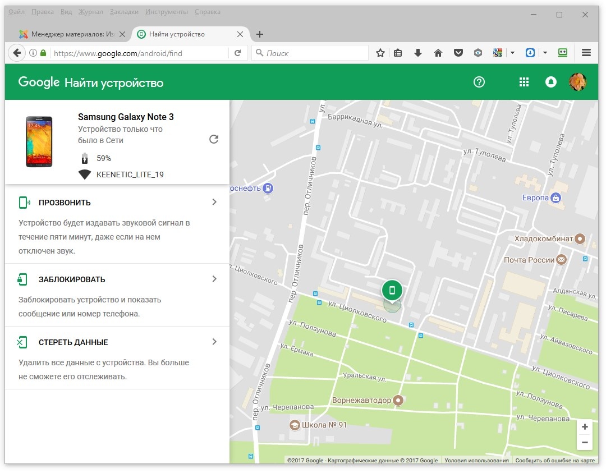Open the Правка menu

(43, 12)
